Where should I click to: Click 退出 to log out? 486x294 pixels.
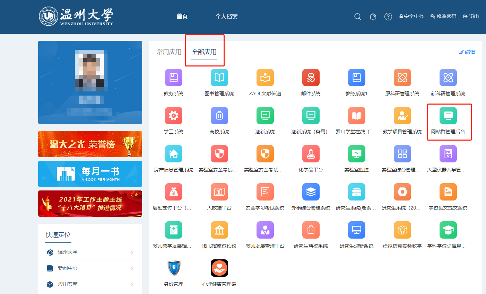pyautogui.click(x=471, y=16)
